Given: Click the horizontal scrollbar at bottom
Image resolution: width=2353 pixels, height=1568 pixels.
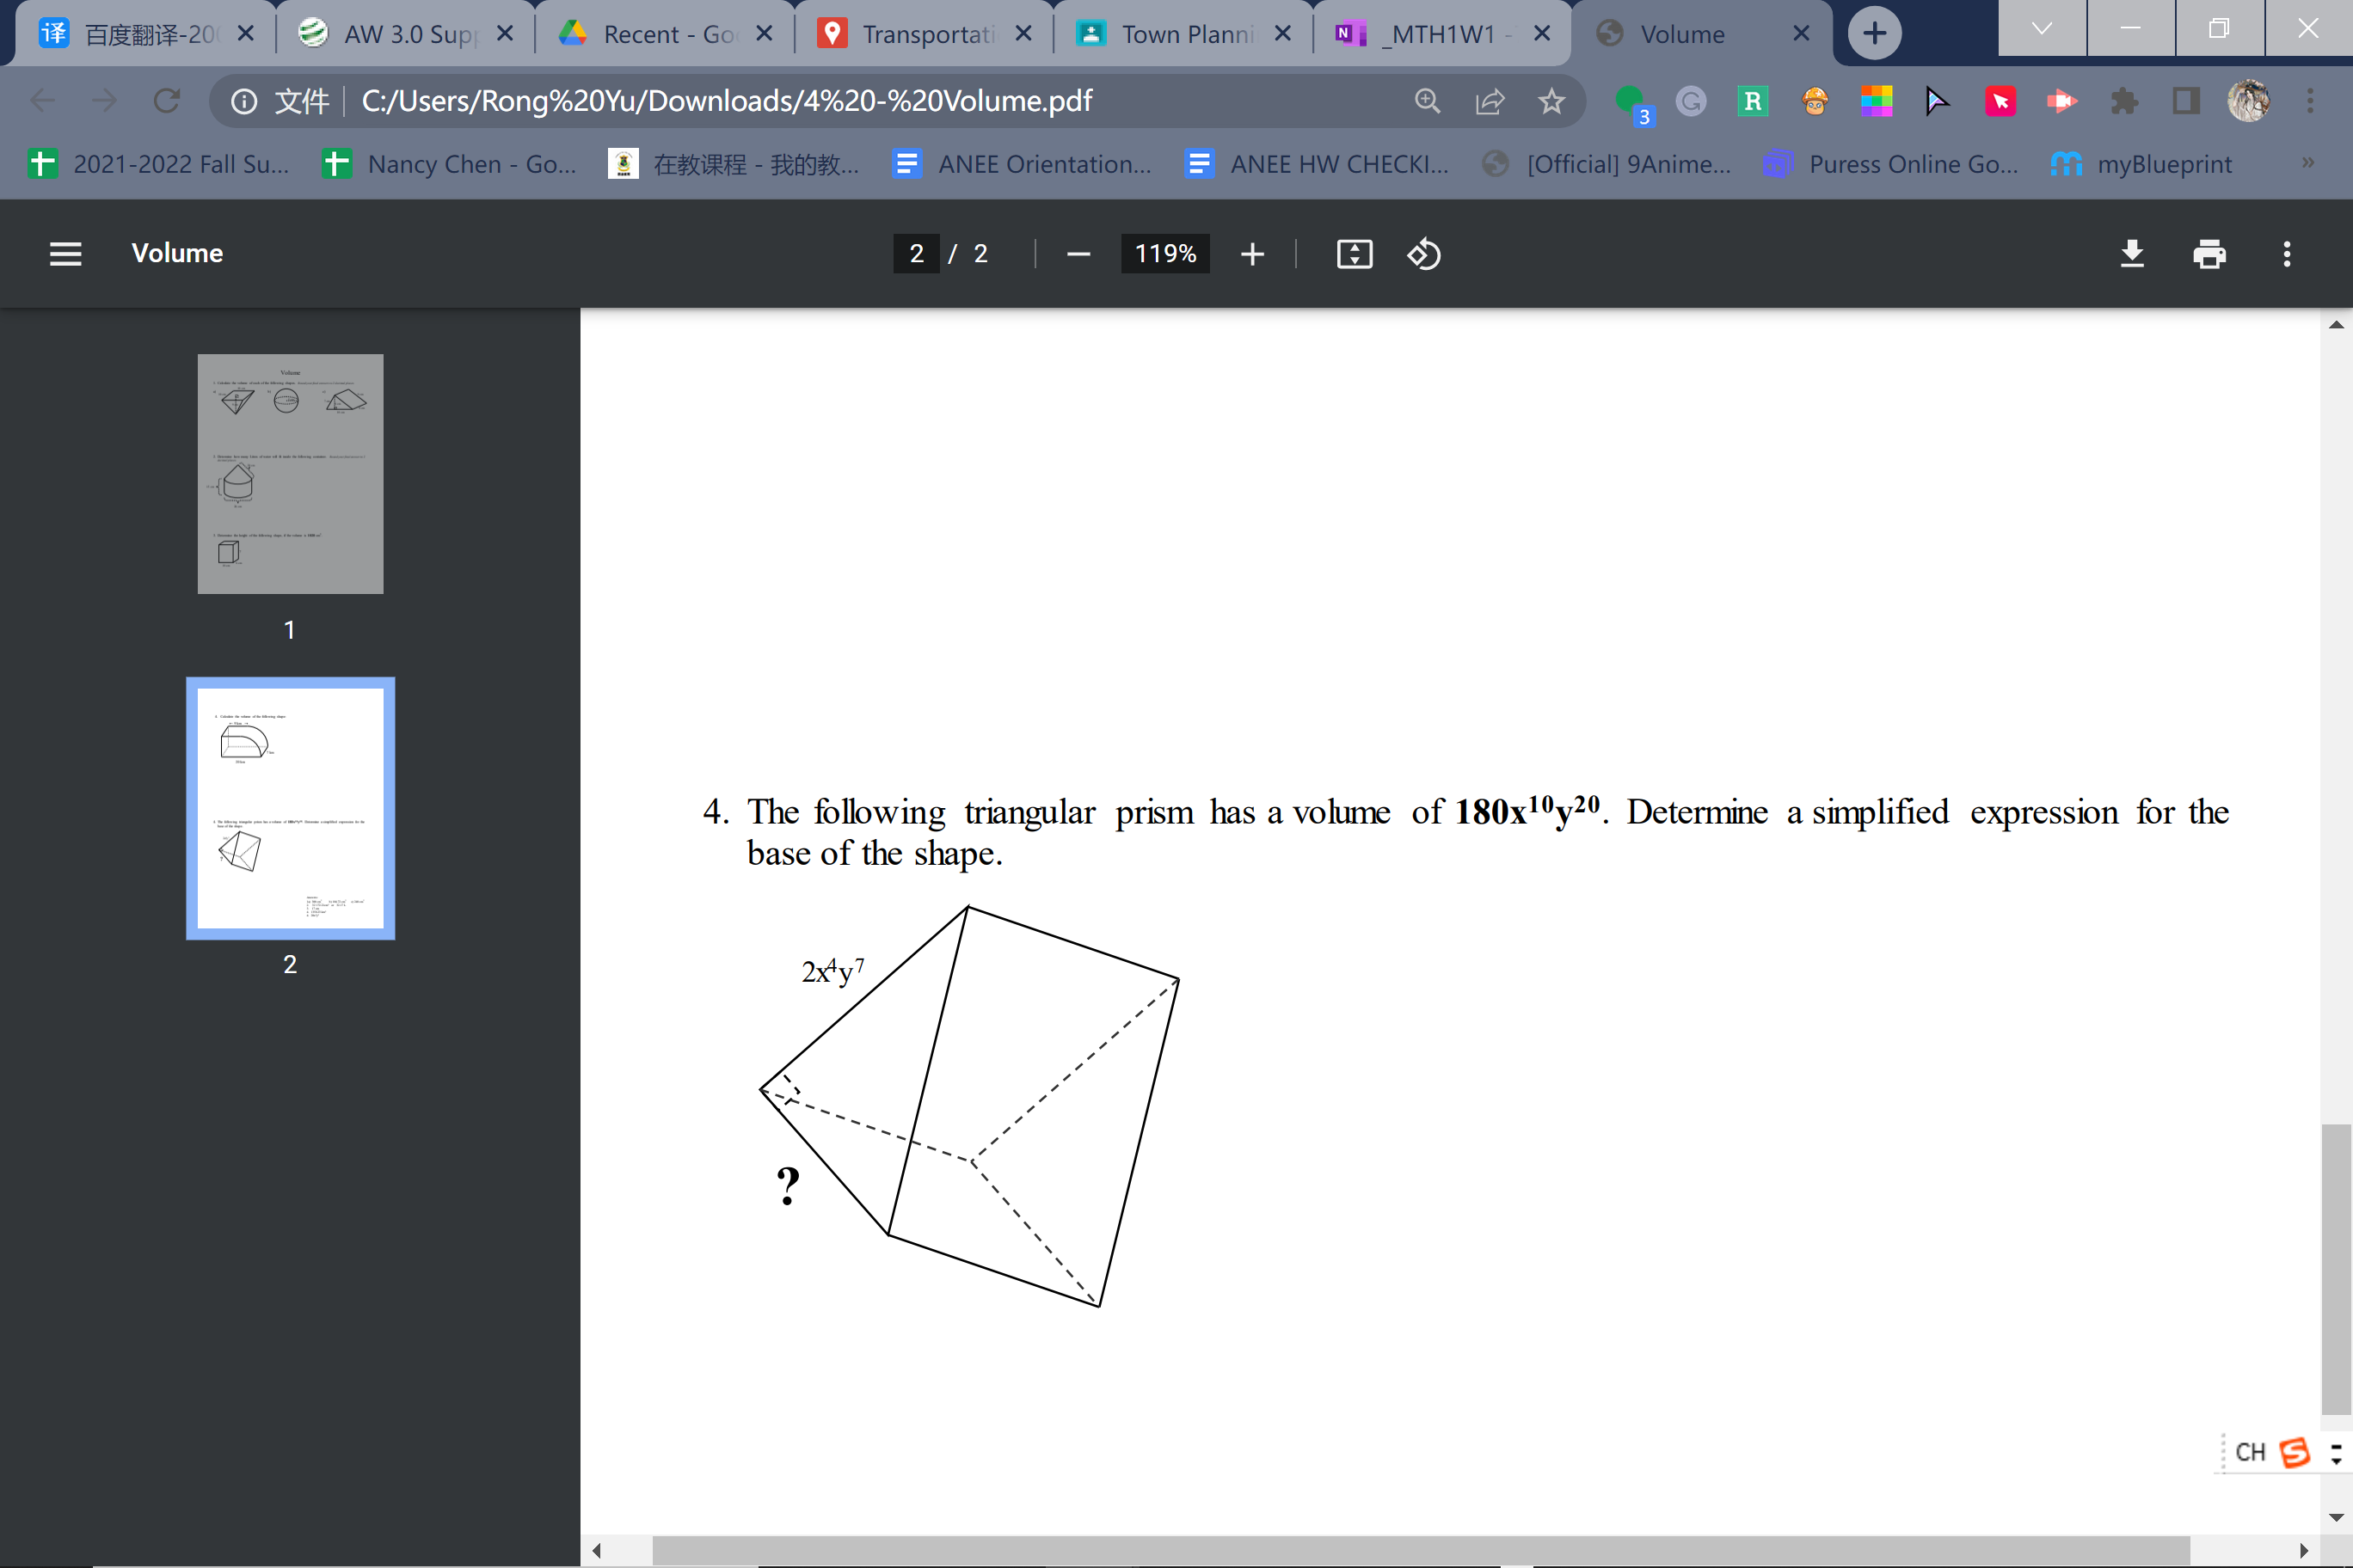Looking at the screenshot, I should pyautogui.click(x=1421, y=1550).
